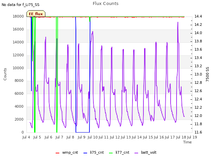
Task: Click the 11.6 right axis tick label
Action: click(198, 132)
